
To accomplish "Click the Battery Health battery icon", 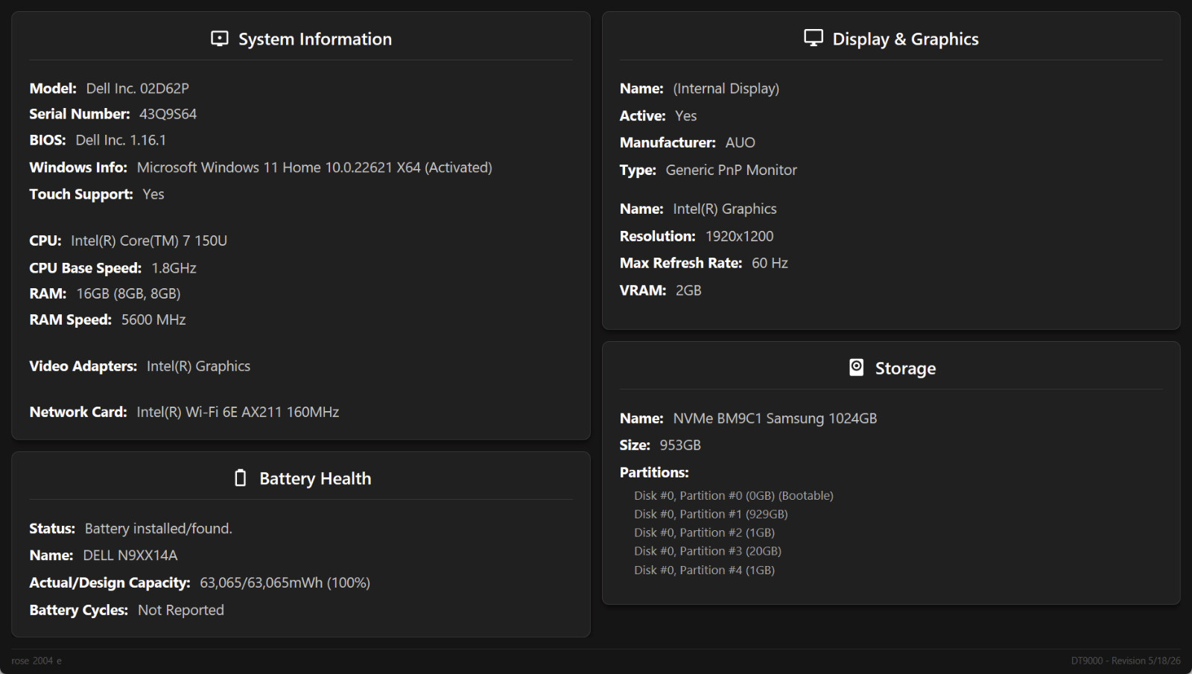I will click(240, 477).
